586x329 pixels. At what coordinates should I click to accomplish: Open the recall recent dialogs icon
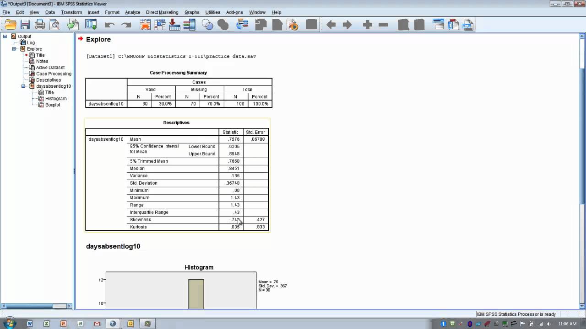(x=91, y=25)
